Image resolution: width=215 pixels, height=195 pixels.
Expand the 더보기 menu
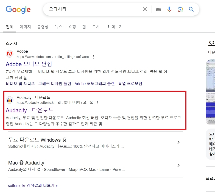pyautogui.click(x=115, y=27)
